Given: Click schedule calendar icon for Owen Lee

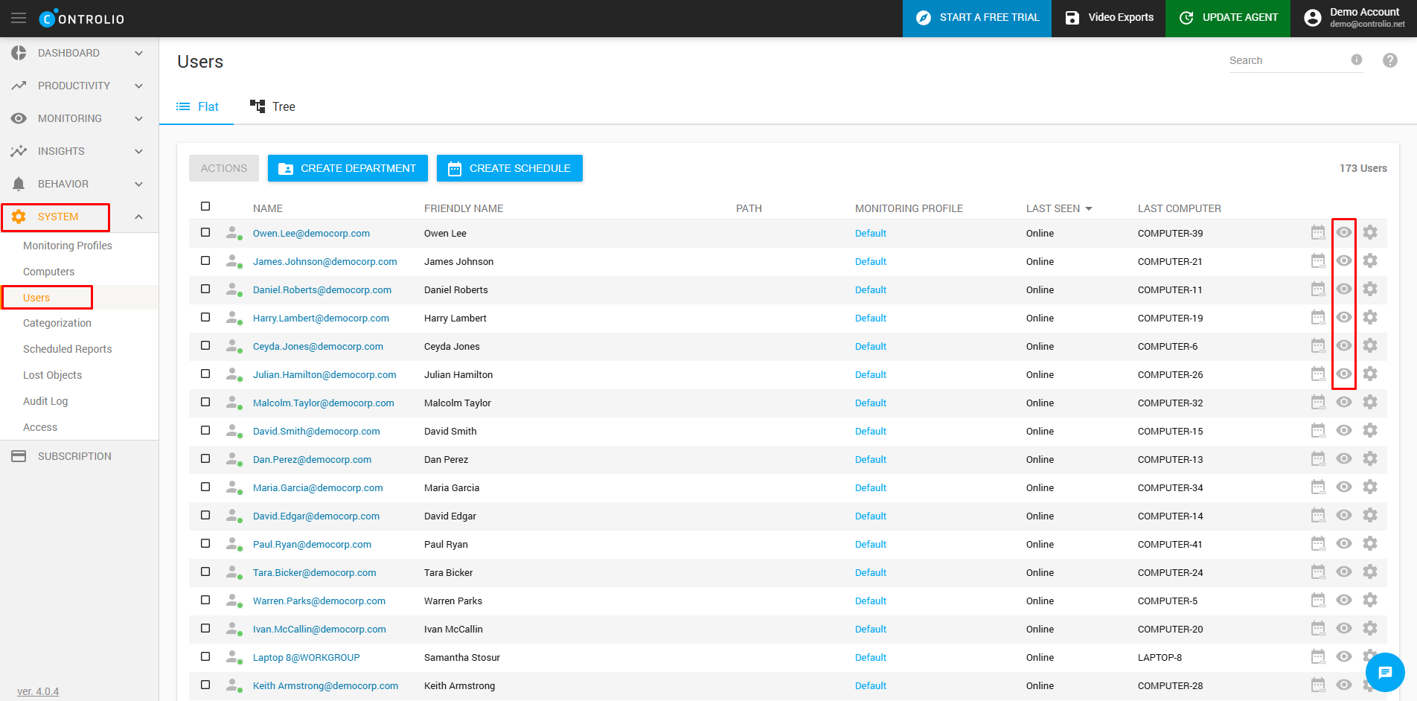Looking at the screenshot, I should click(1317, 233).
